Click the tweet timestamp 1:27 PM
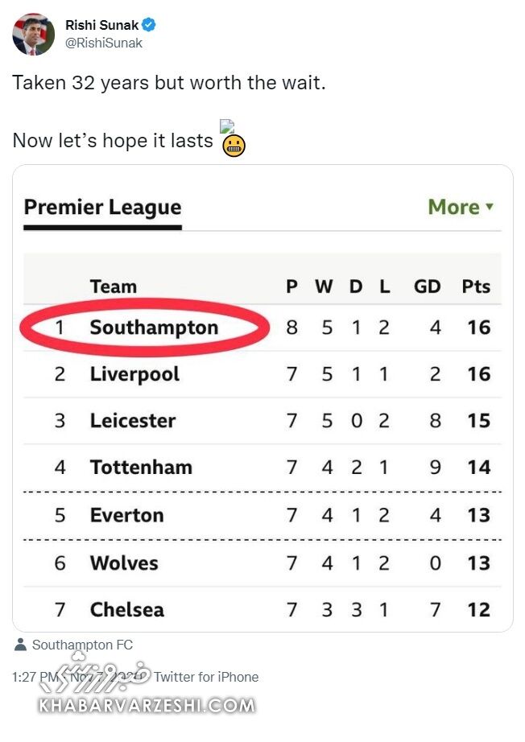 pyautogui.click(x=32, y=677)
